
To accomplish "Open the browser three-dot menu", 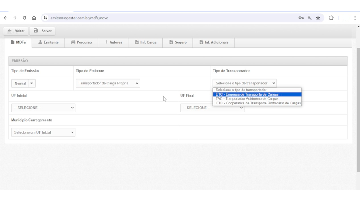I will [x=355, y=18].
